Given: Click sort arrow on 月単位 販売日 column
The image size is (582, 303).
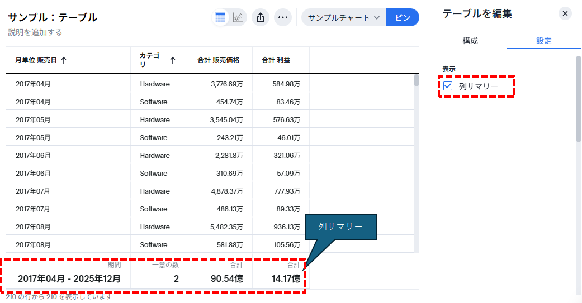Looking at the screenshot, I should (64, 60).
